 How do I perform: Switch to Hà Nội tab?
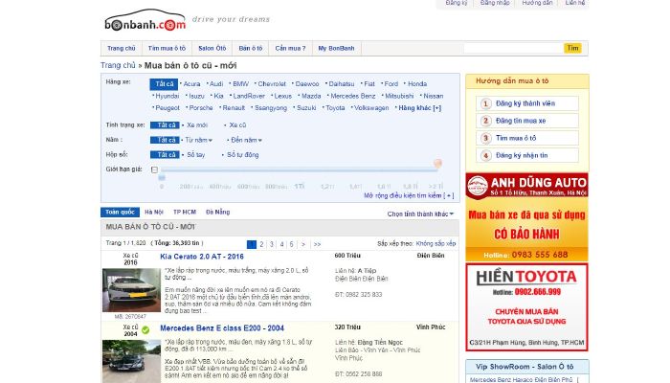[x=154, y=212]
